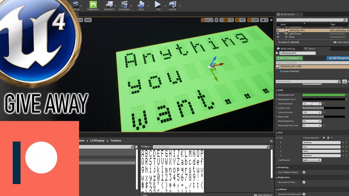Open grid snap size value 10
This screenshot has width=349, height=196.
click(231, 20)
